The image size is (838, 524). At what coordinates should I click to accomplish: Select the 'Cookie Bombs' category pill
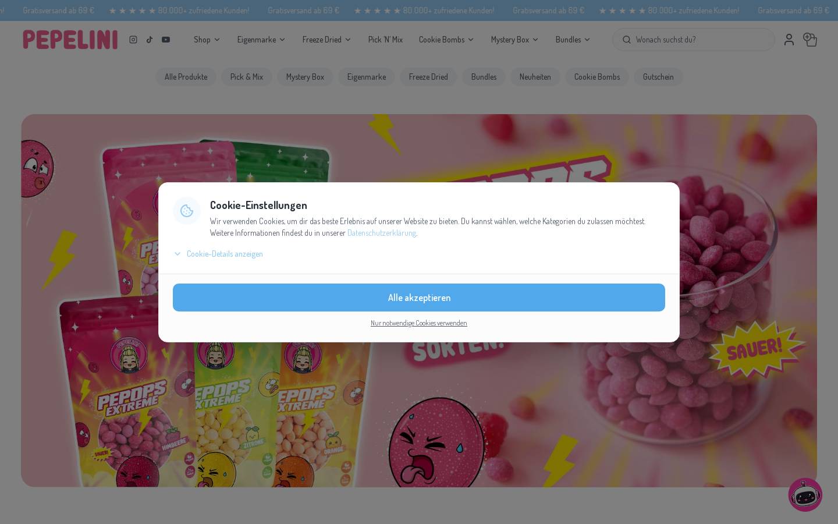597,77
